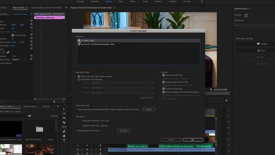Viewport: 275px width, 155px height.
Task: Open the ANTERIO FOOTAGE bin folder
Action: pyautogui.click(x=40, y=129)
